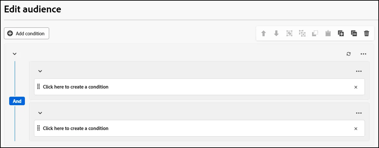
Task: Remove the second condition with its X
Action: click(356, 129)
